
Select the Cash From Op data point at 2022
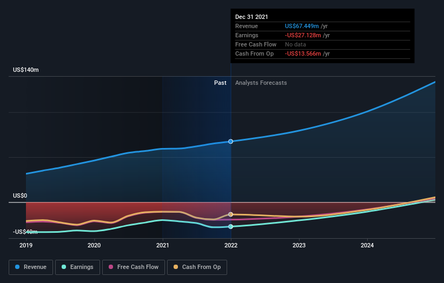coord(231,214)
